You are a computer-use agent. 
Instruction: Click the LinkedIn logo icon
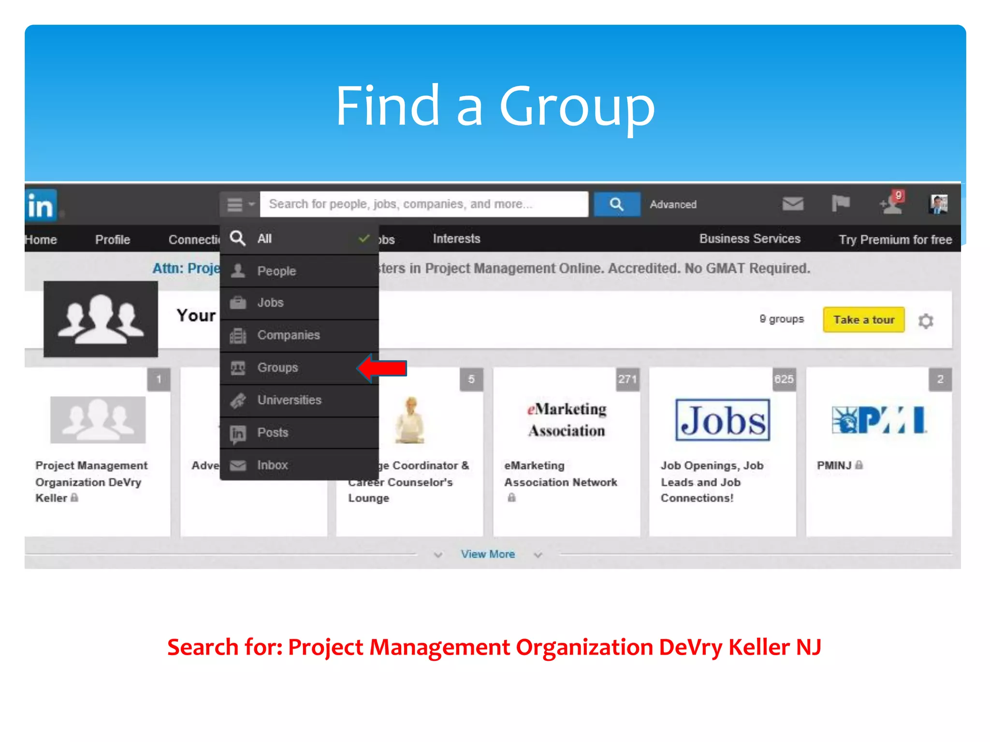click(x=42, y=205)
